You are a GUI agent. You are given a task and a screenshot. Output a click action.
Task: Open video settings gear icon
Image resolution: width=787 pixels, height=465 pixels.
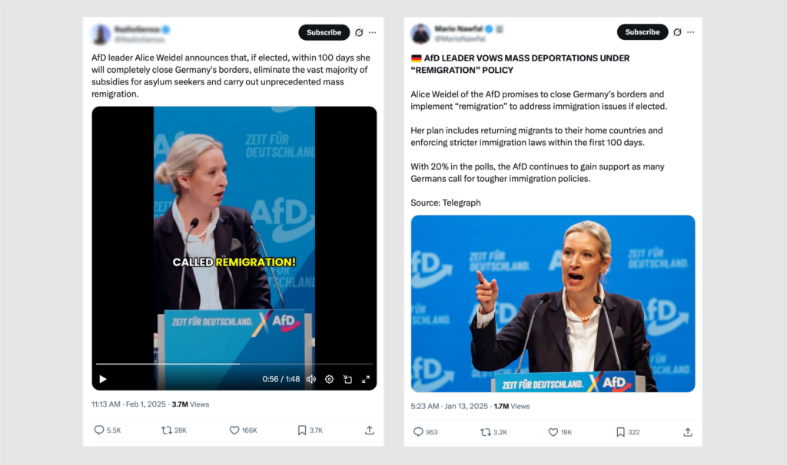click(x=329, y=379)
